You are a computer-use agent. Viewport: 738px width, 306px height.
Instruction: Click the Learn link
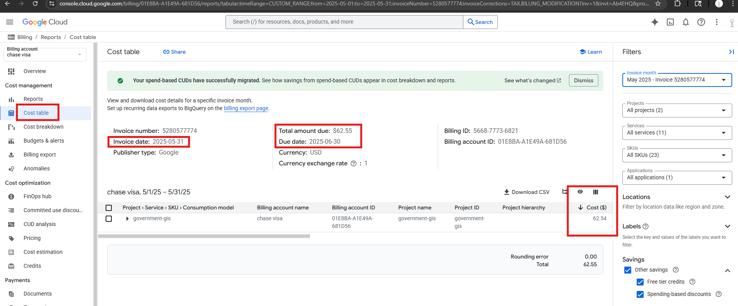[591, 52]
